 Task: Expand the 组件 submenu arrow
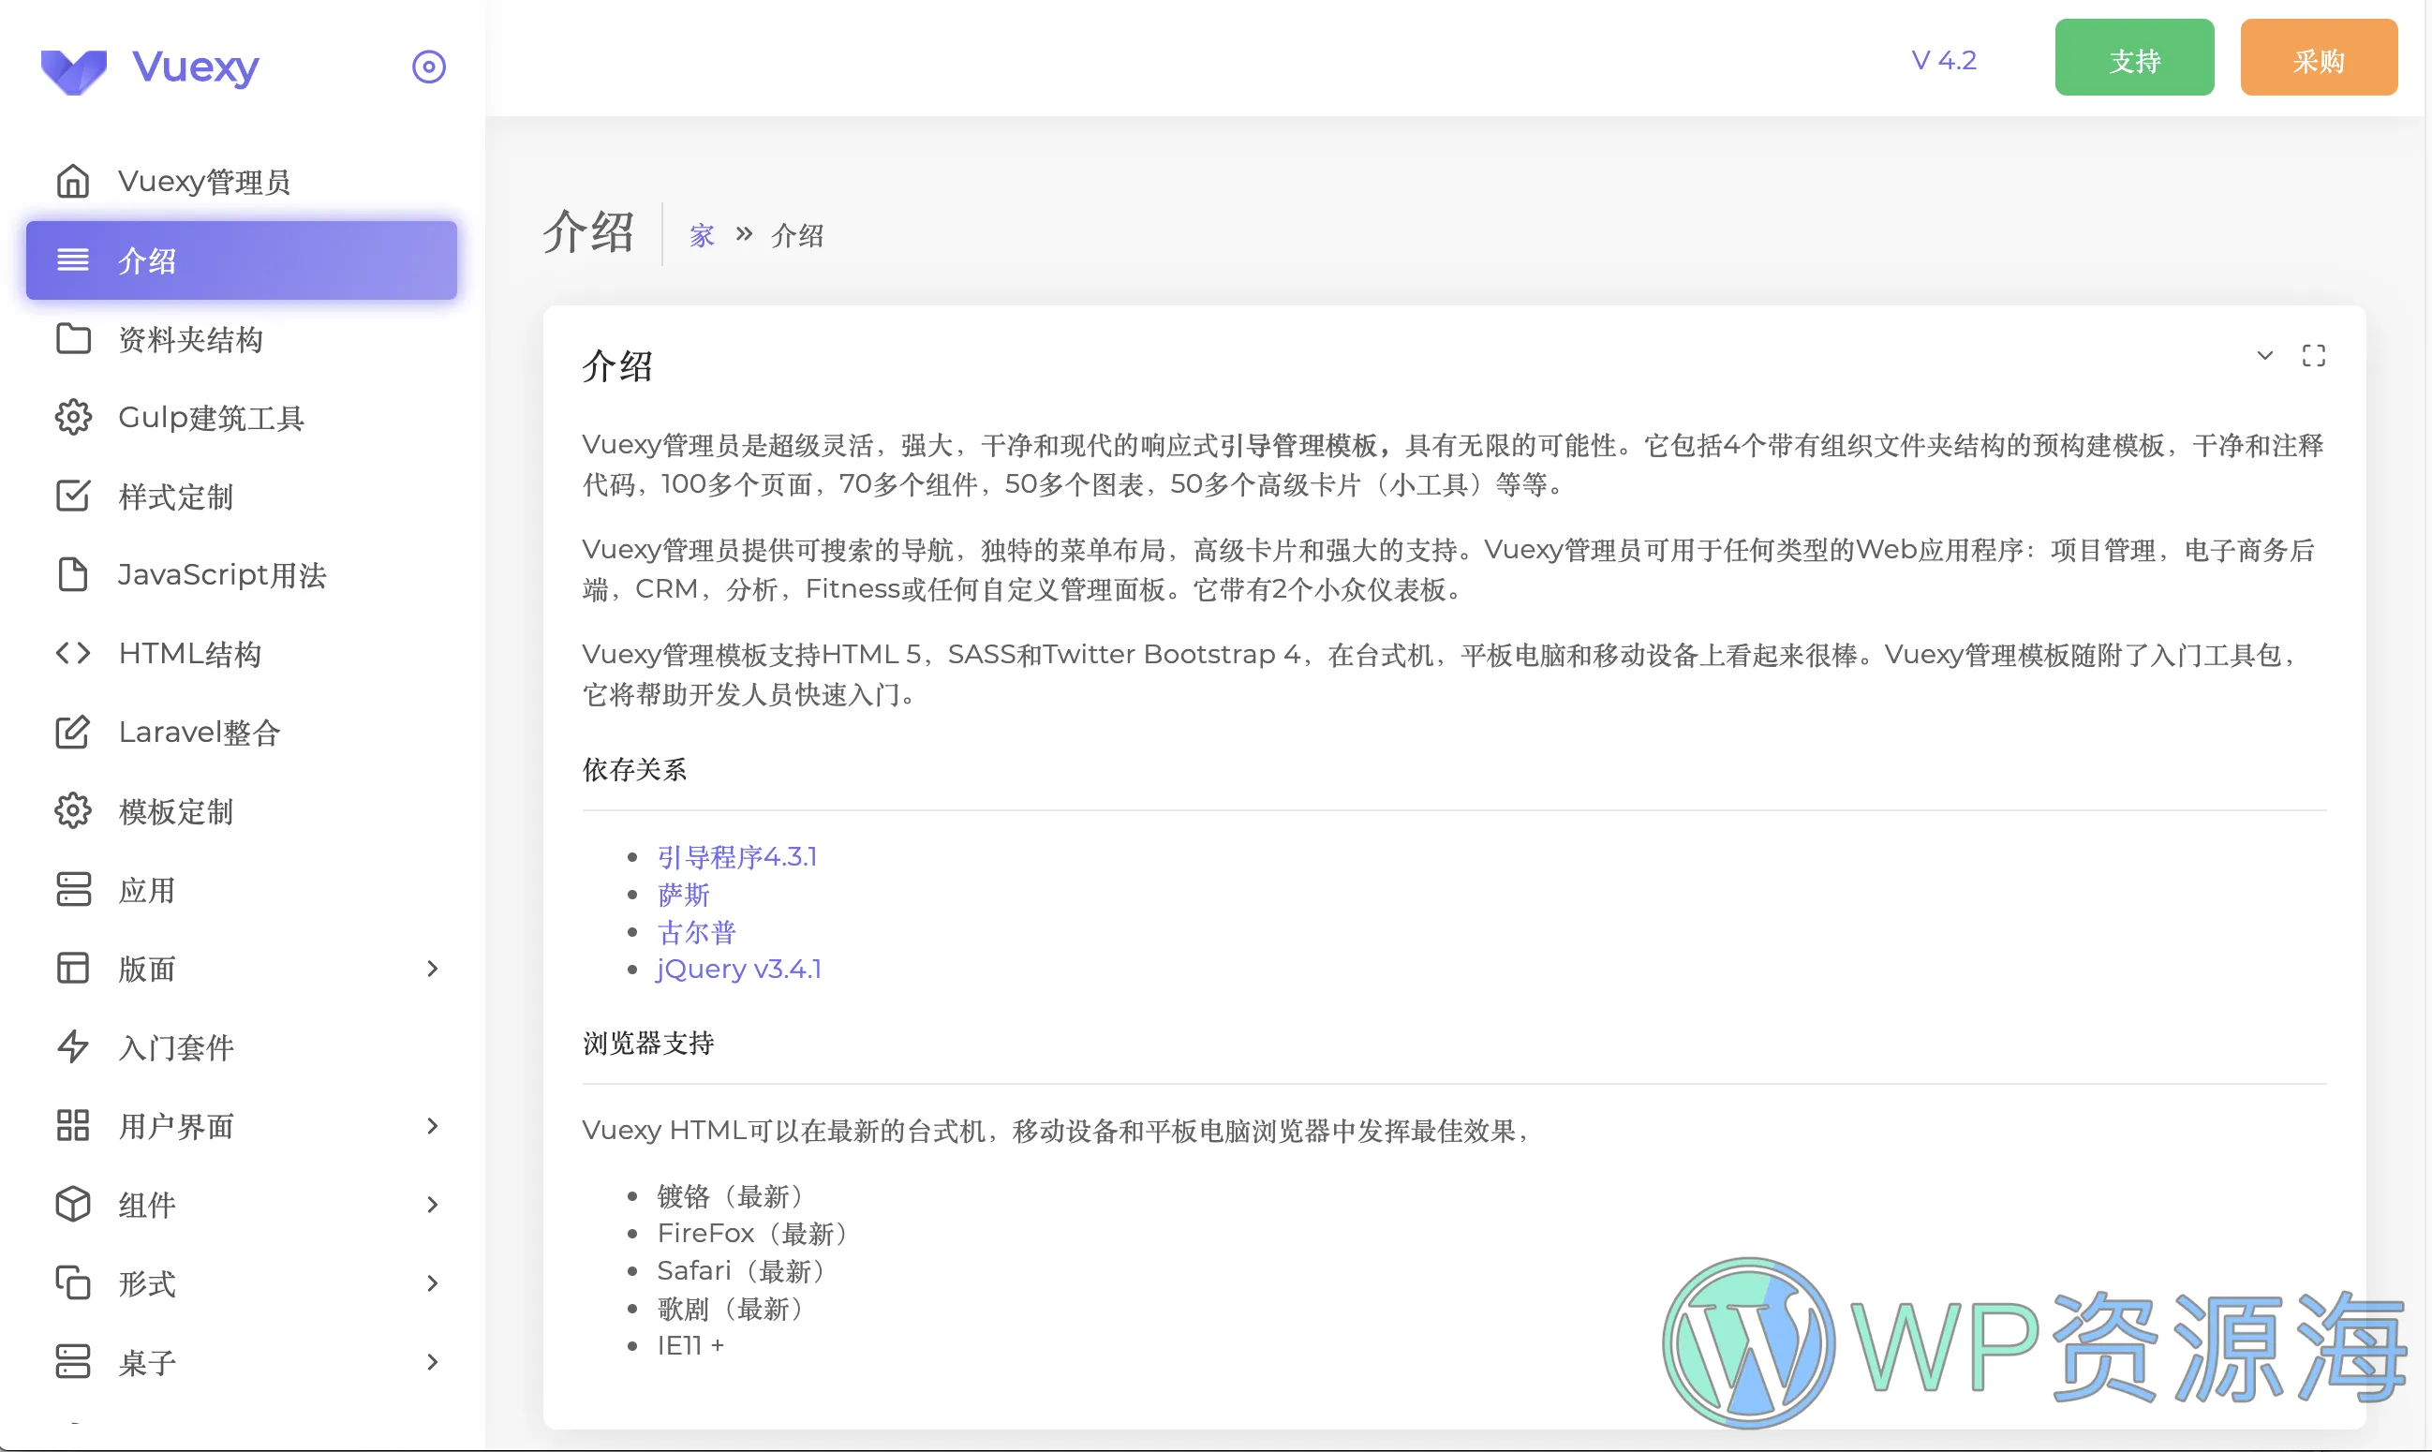433,1205
